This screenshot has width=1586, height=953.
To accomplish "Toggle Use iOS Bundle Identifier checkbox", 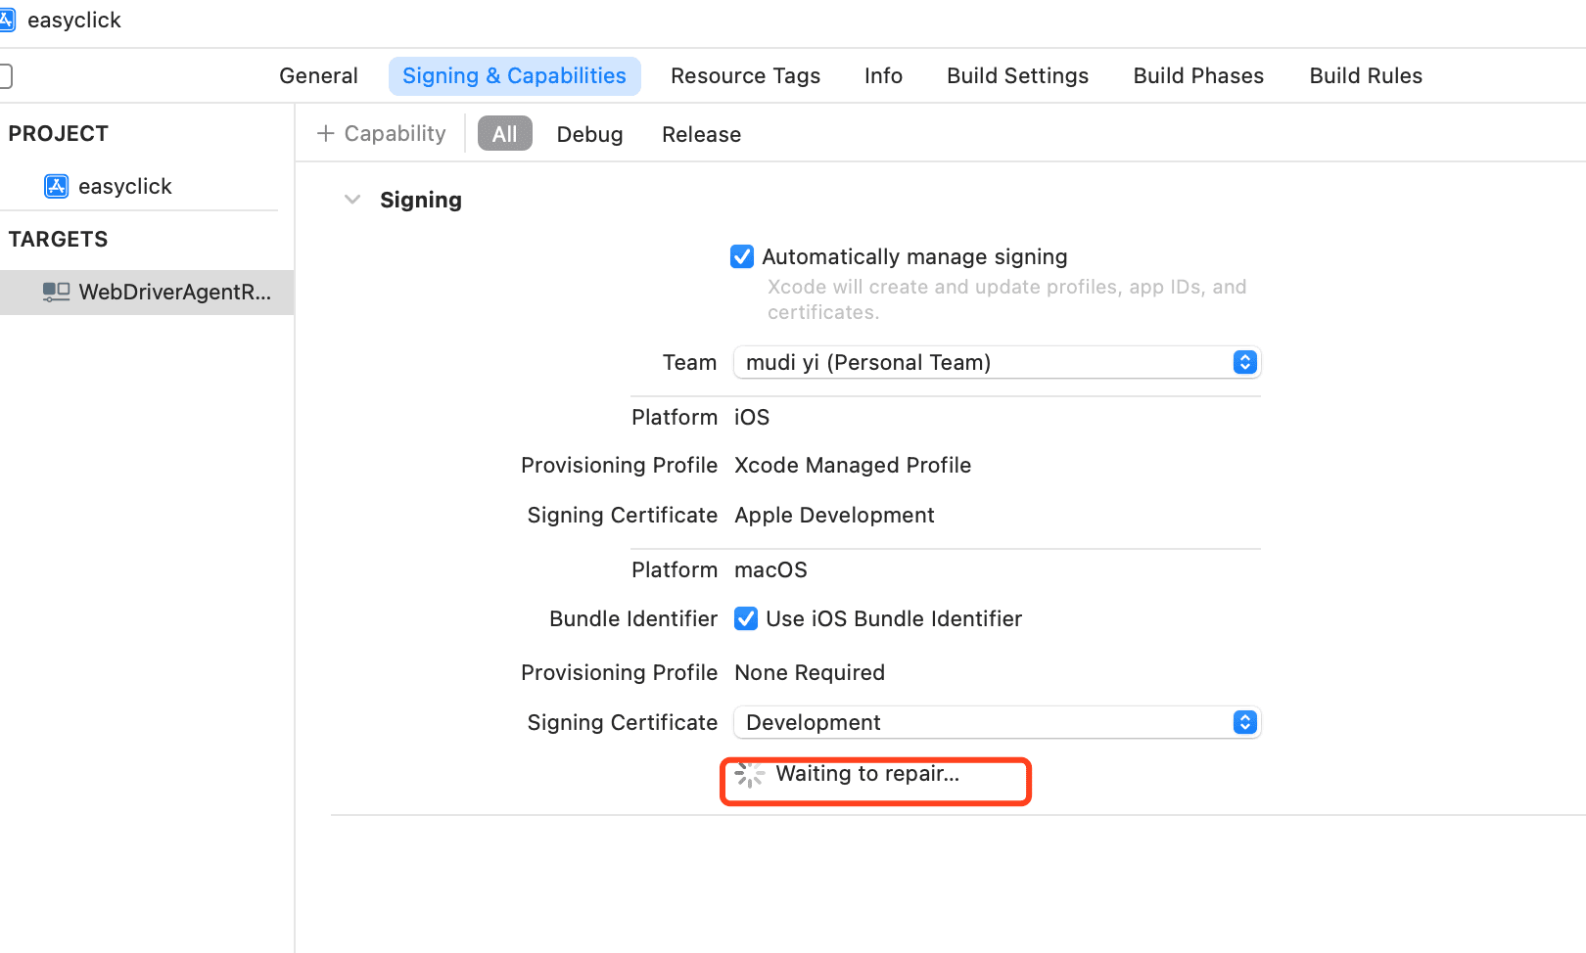I will [746, 618].
